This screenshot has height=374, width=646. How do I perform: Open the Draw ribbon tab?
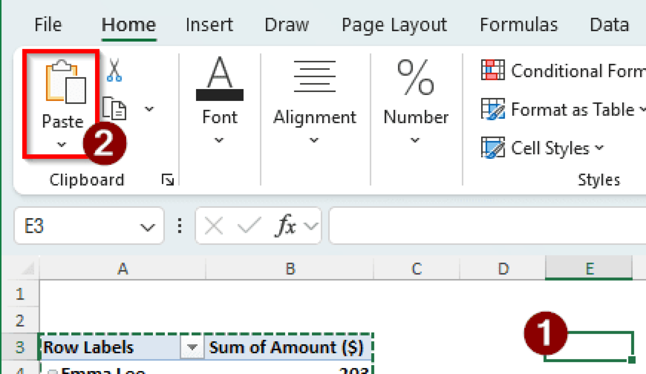[x=286, y=25]
